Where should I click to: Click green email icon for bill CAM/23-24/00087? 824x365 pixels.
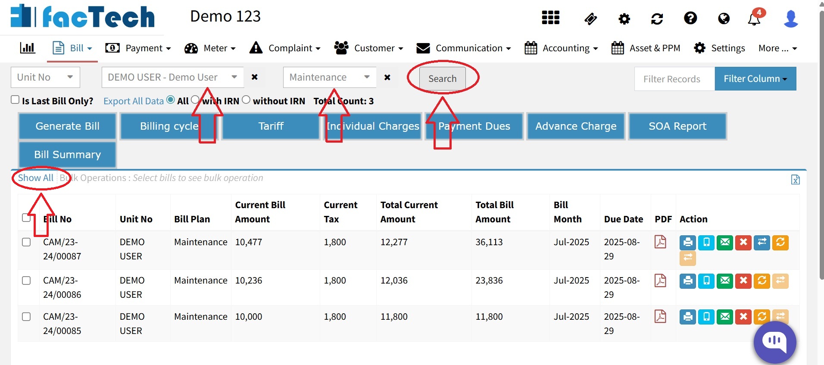tap(725, 242)
